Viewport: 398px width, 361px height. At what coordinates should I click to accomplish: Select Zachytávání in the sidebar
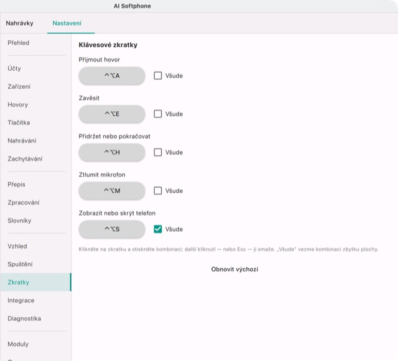(x=25, y=159)
